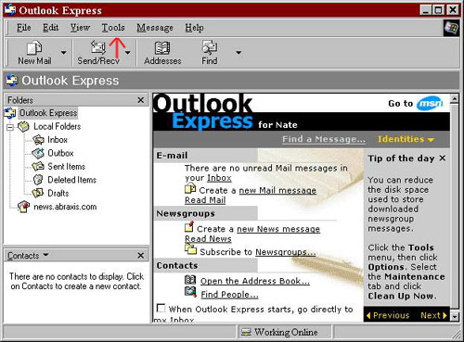Click the new News message link

278,229
